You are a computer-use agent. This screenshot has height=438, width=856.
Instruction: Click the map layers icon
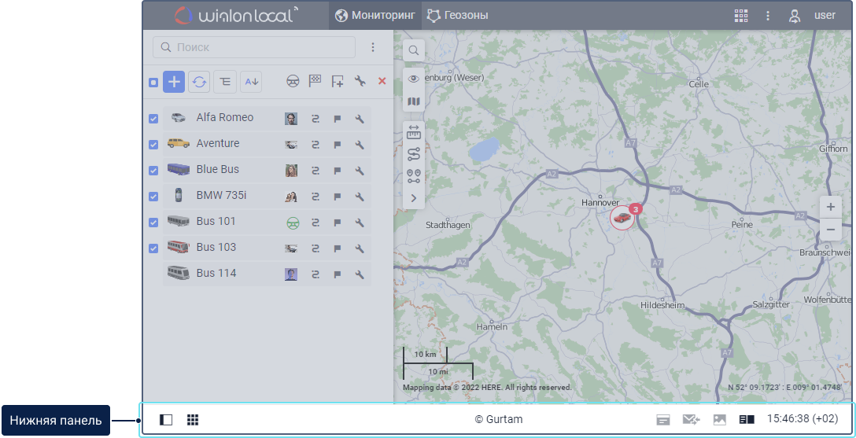pyautogui.click(x=414, y=102)
